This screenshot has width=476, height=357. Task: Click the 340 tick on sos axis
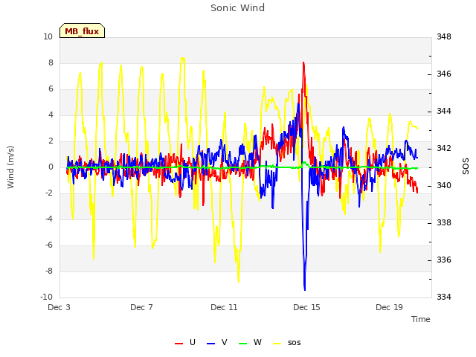click(444, 185)
